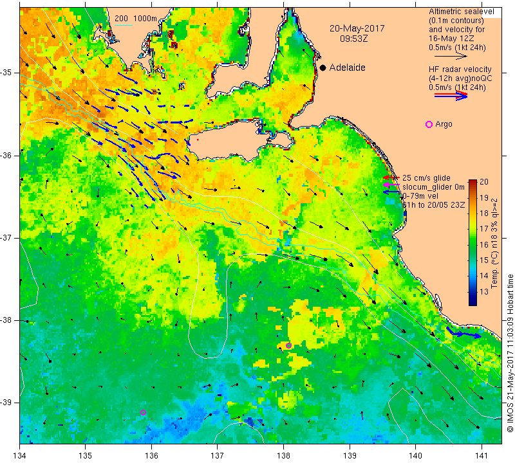
Task: Click the cyan isobath legend line
Action: click(124, 25)
